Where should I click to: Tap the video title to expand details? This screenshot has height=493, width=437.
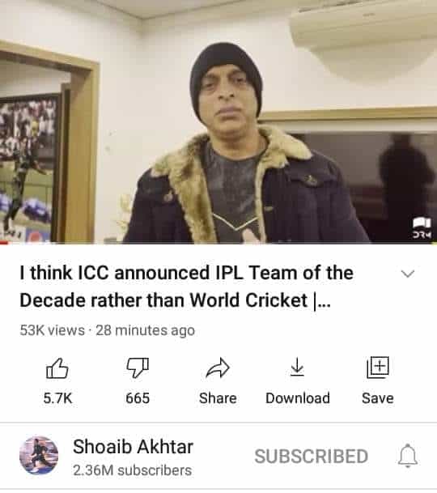click(x=186, y=287)
